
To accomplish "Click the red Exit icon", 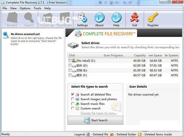I will (x=135, y=17).
